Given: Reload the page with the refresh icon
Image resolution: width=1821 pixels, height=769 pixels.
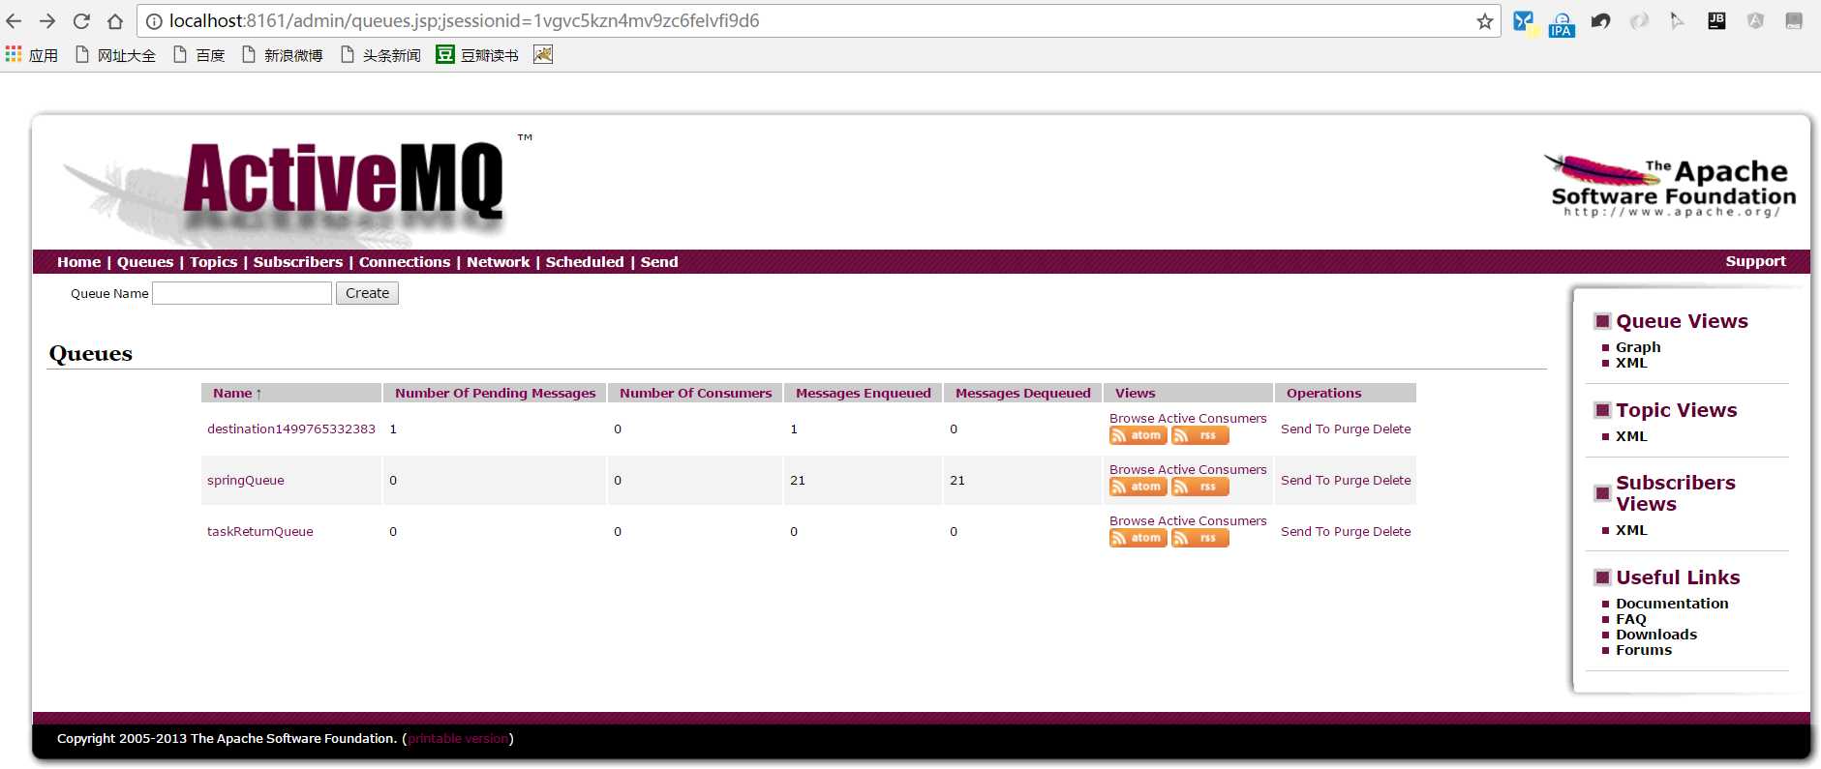Looking at the screenshot, I should tap(81, 21).
